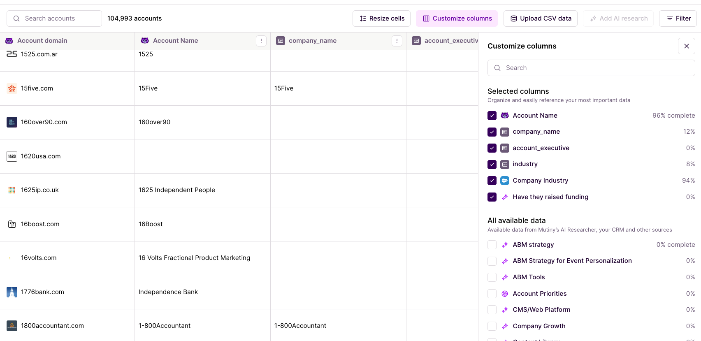Click the sparkle icon beside ABM Tools
This screenshot has height=341, width=701.
point(505,277)
